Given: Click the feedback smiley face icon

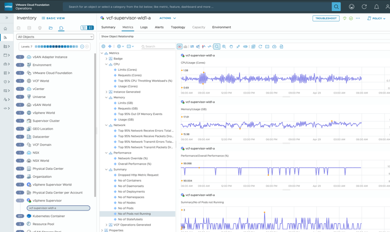Looking at the screenshot, I should [351, 6].
